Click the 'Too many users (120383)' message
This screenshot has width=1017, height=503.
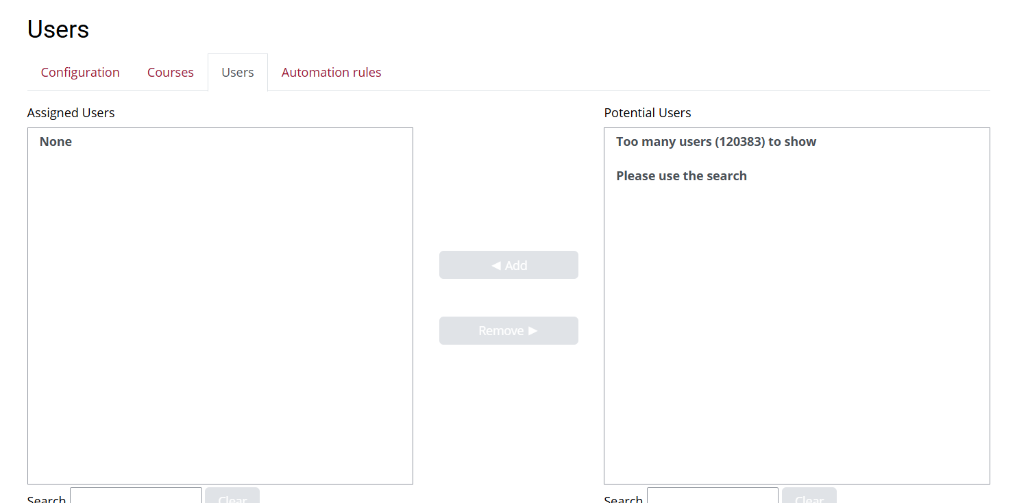pos(716,142)
